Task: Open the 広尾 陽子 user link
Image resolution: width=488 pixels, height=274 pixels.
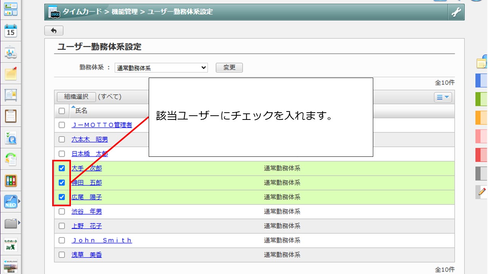Action: pos(87,197)
